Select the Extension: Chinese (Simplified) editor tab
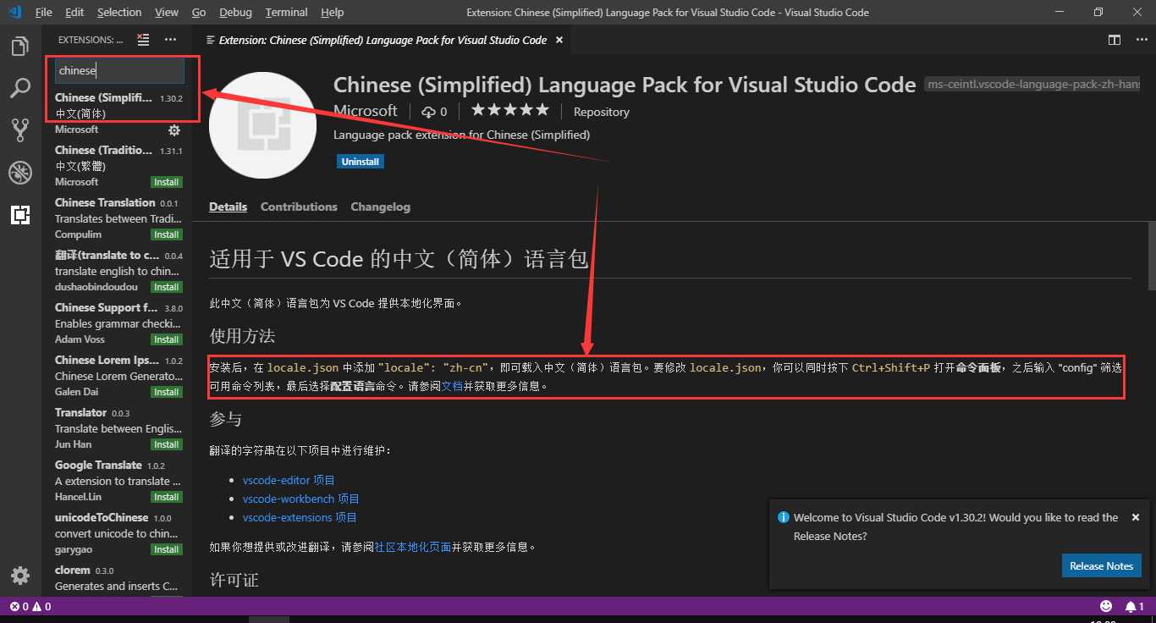Image resolution: width=1156 pixels, height=623 pixels. pos(383,40)
